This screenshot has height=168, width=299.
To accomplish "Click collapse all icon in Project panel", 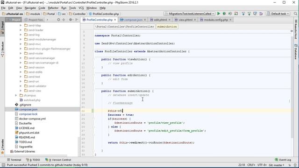I will pyautogui.click(x=64, y=20).
